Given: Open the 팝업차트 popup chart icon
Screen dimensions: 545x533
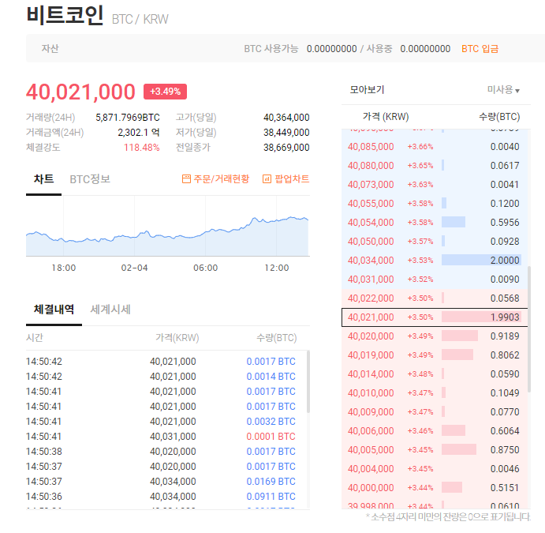Looking at the screenshot, I should [x=267, y=178].
